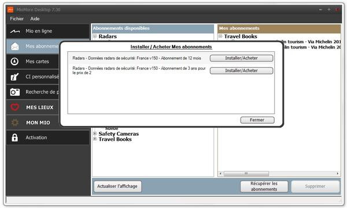The width and height of the screenshot is (347, 209).
Task: Click the horizontal scrollbar thumb
Action: (x=246, y=173)
